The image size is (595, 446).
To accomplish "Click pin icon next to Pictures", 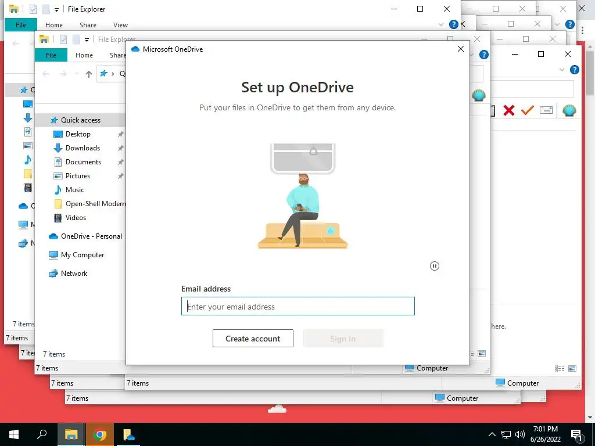I will click(x=121, y=176).
